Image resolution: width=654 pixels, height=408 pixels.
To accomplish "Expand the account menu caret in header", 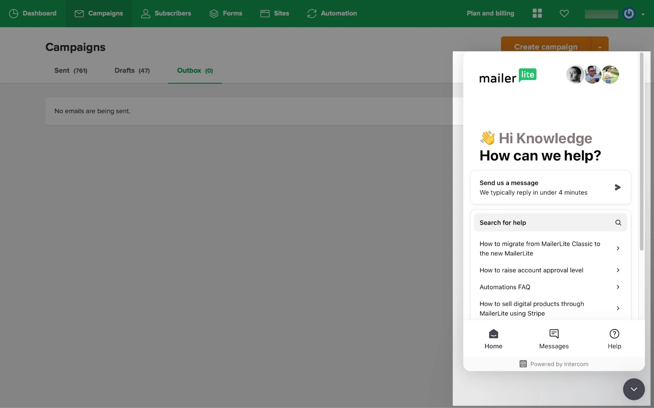I will point(643,14).
